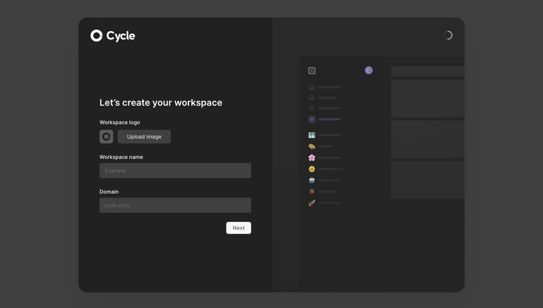Click the yellow sunflower emoji item
This screenshot has width=543, height=308.
click(x=312, y=169)
